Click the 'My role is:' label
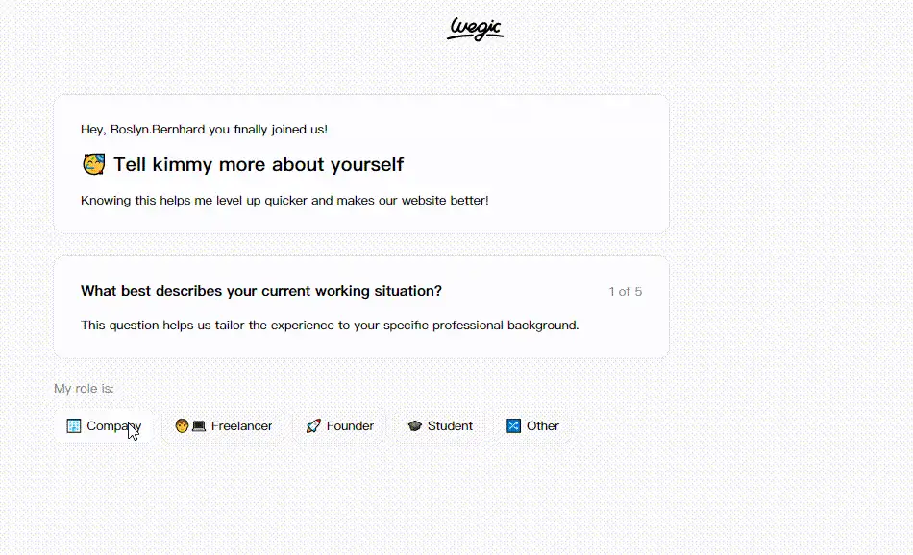913x555 pixels. tap(84, 389)
